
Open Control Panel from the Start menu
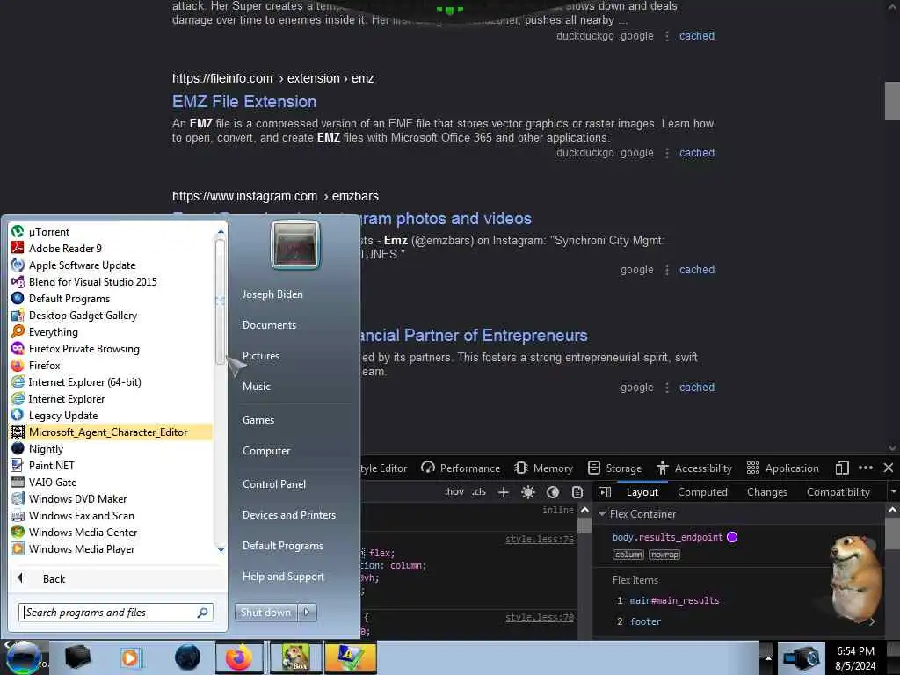274,484
